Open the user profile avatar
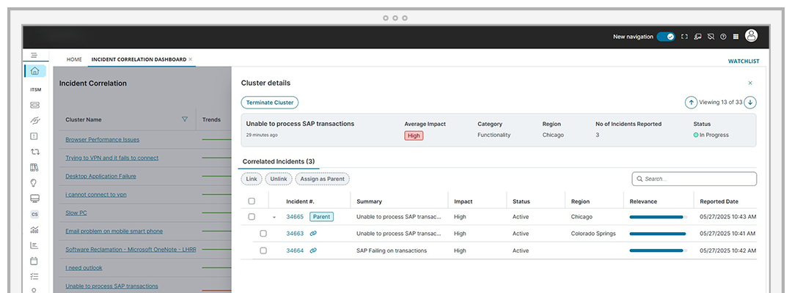The height and width of the screenshot is (293, 792). tap(752, 36)
